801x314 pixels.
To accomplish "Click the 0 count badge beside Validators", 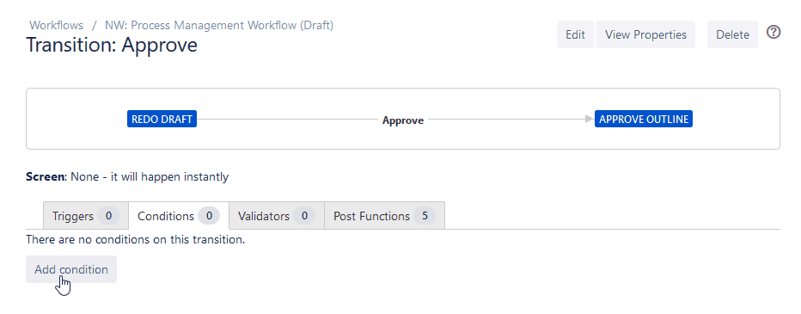I will (x=304, y=216).
